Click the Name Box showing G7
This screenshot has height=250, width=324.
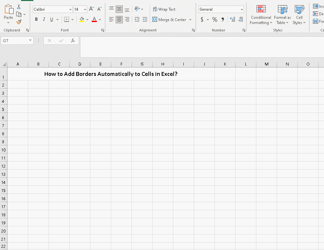click(15, 41)
